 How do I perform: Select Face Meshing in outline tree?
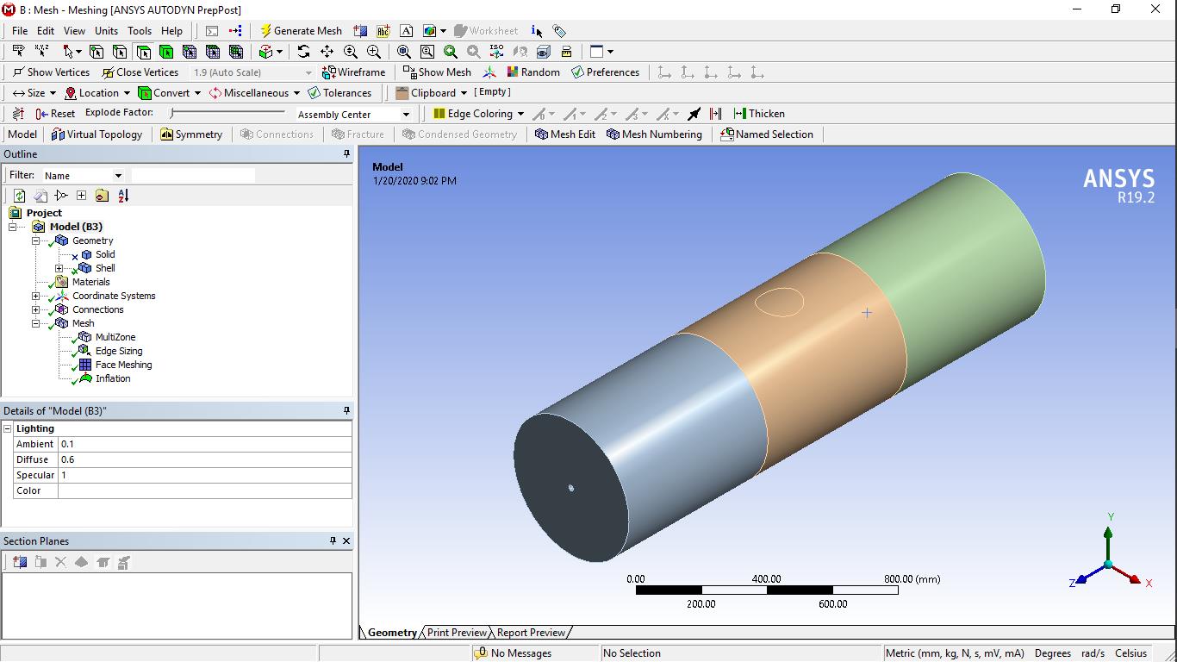click(123, 365)
